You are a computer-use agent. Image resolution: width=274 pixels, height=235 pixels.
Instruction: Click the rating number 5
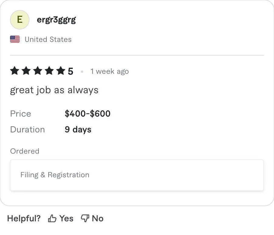[x=70, y=72]
